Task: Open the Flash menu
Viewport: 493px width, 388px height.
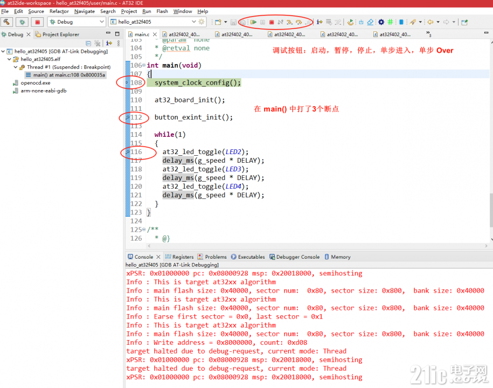Action: (x=162, y=11)
